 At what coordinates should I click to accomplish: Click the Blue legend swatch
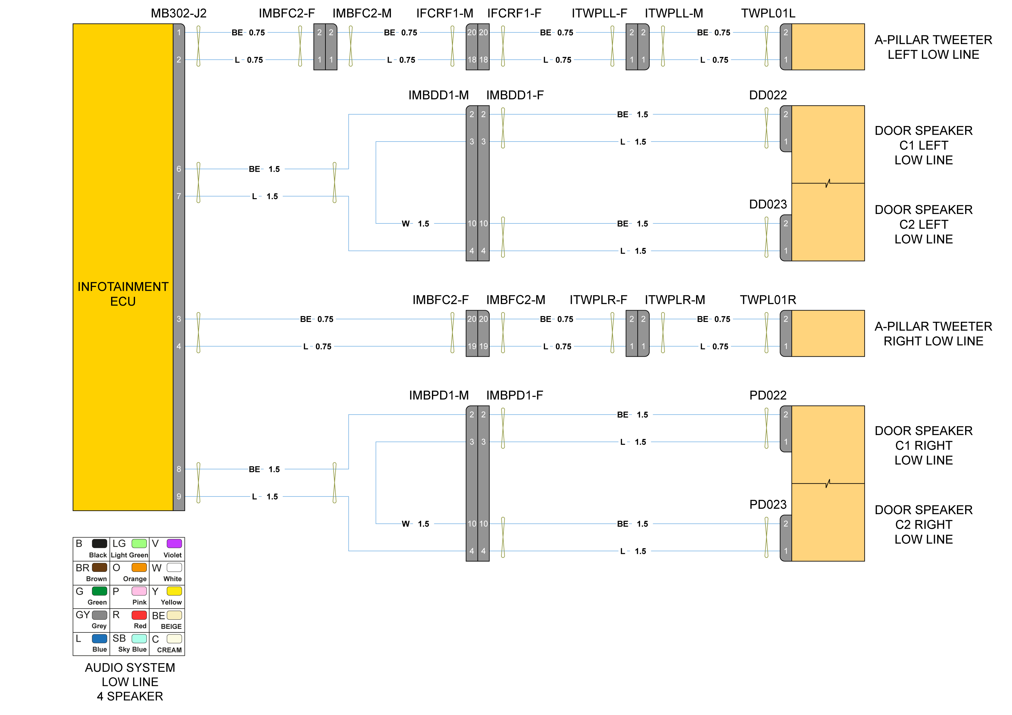pyautogui.click(x=99, y=638)
